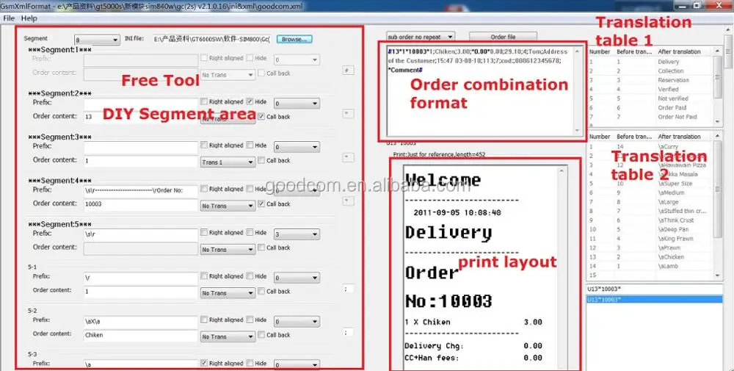
Task: Open the 5-1 number dropdown next to Hide
Action: coord(297,278)
